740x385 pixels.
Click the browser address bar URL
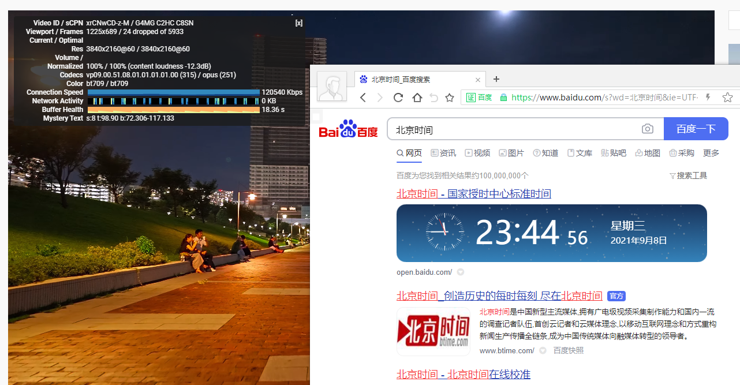pyautogui.click(x=605, y=98)
